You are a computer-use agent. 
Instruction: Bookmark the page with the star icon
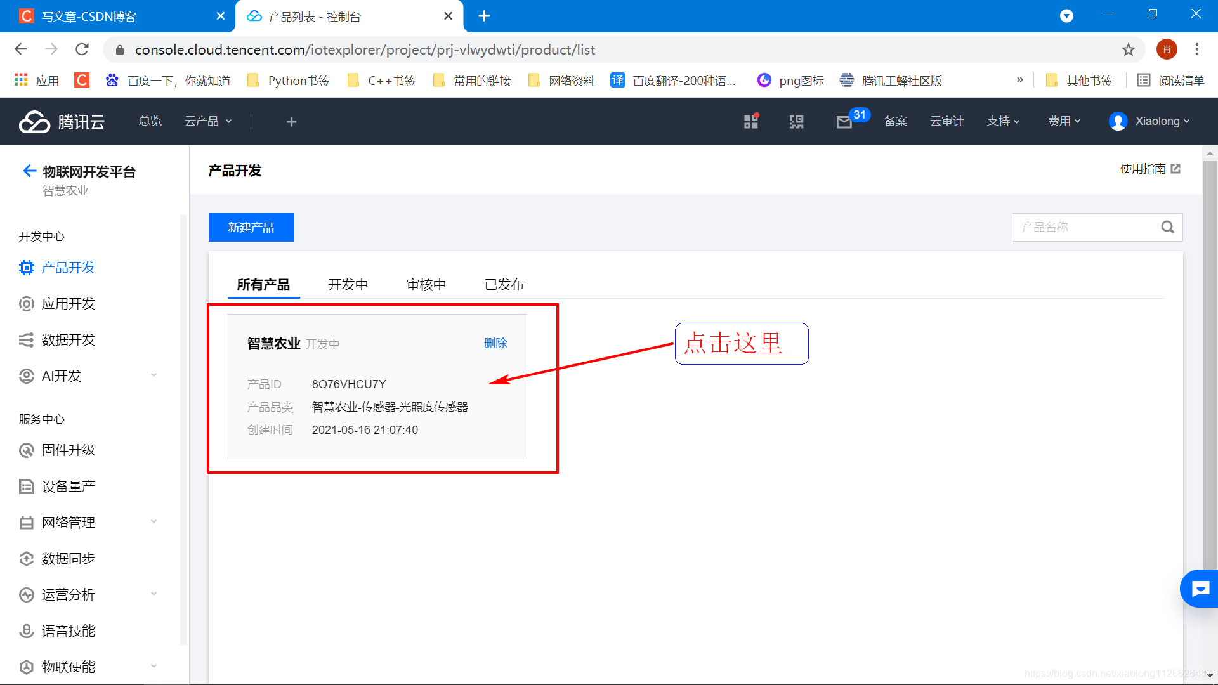click(1128, 49)
